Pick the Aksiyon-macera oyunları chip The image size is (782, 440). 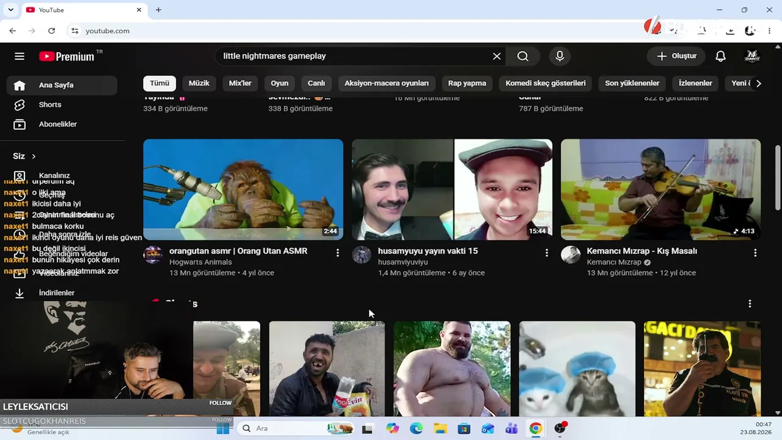tap(387, 83)
